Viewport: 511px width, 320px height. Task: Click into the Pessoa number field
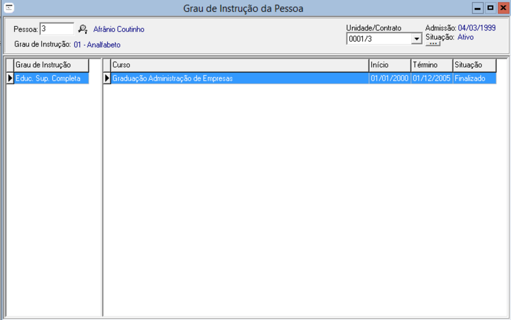[57, 29]
